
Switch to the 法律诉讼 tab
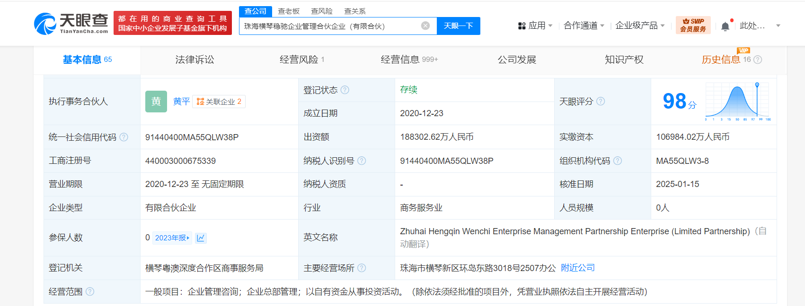click(x=195, y=59)
